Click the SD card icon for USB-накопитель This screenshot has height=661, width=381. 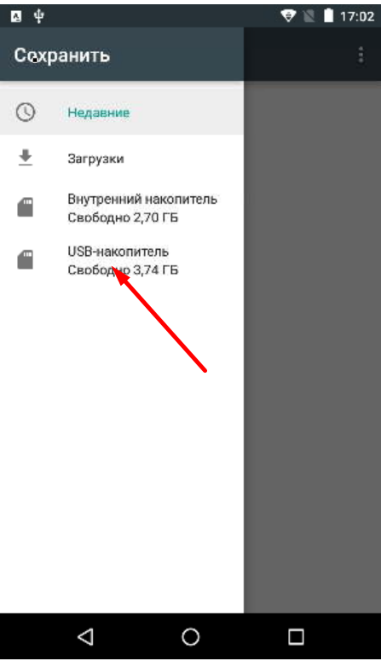pos(26,259)
